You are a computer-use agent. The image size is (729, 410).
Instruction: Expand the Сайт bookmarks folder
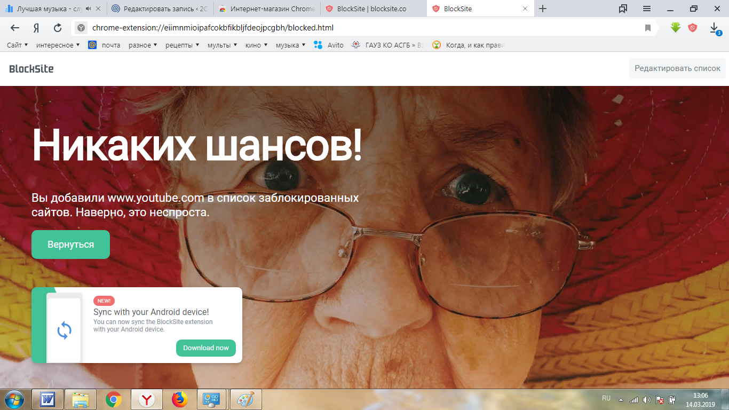coord(18,45)
